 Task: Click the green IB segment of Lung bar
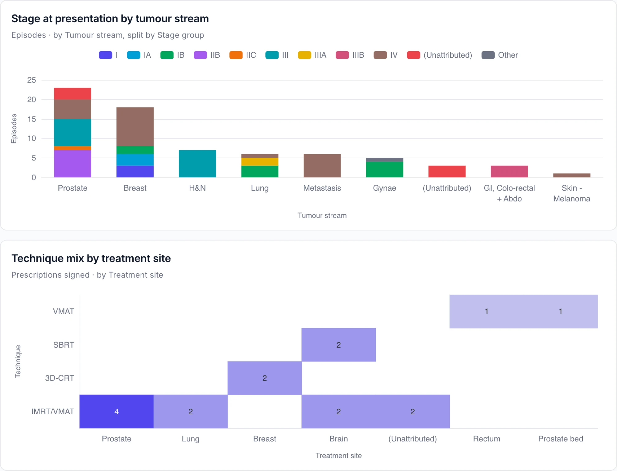tap(260, 171)
